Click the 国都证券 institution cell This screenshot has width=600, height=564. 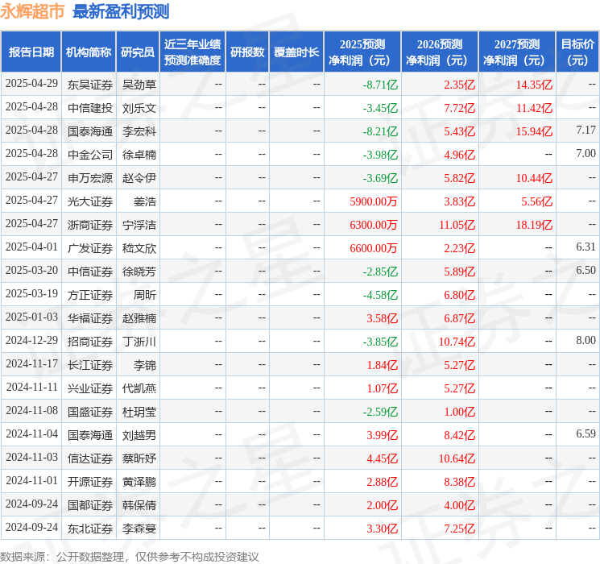[x=90, y=505]
